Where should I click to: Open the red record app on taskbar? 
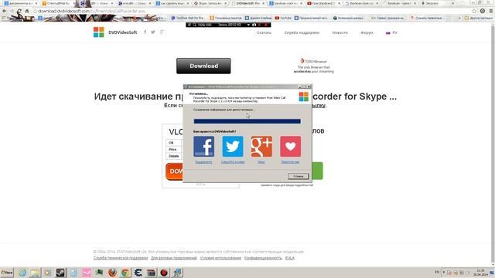coord(164,273)
